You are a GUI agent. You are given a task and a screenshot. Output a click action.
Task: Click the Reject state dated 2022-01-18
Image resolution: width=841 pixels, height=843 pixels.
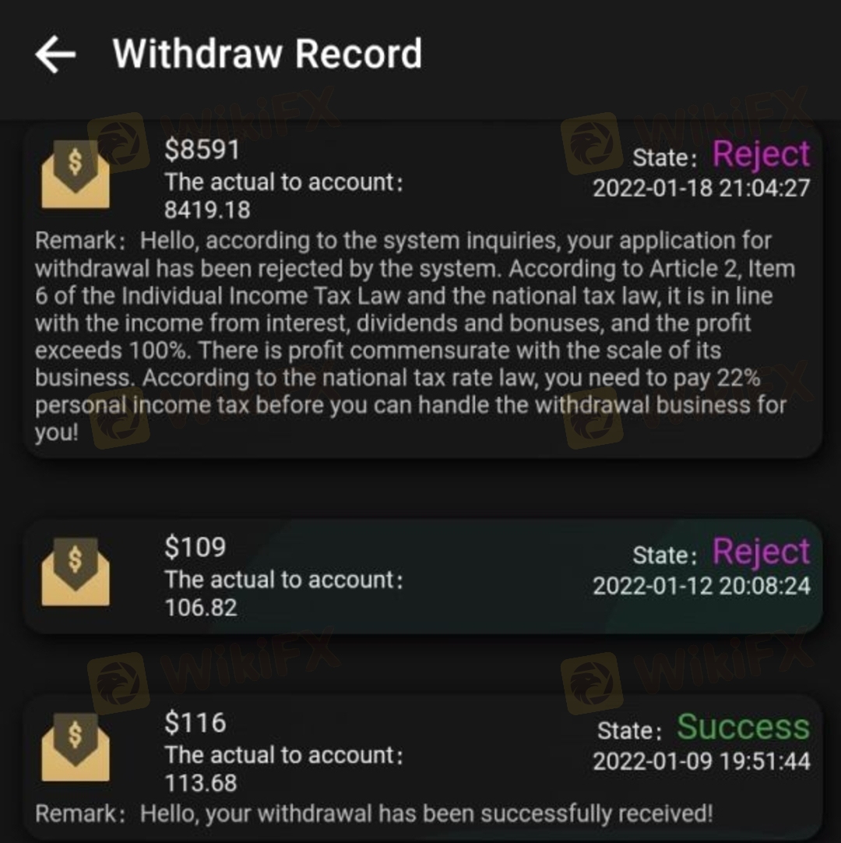[761, 154]
